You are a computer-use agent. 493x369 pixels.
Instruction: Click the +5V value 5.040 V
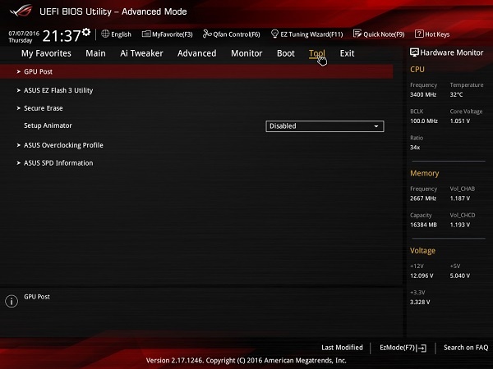pos(460,276)
